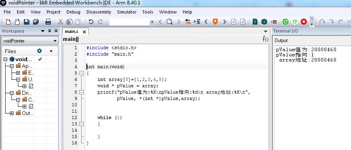Undo the last edit
This screenshot has width=351, height=150.
pyautogui.click(x=91, y=22)
